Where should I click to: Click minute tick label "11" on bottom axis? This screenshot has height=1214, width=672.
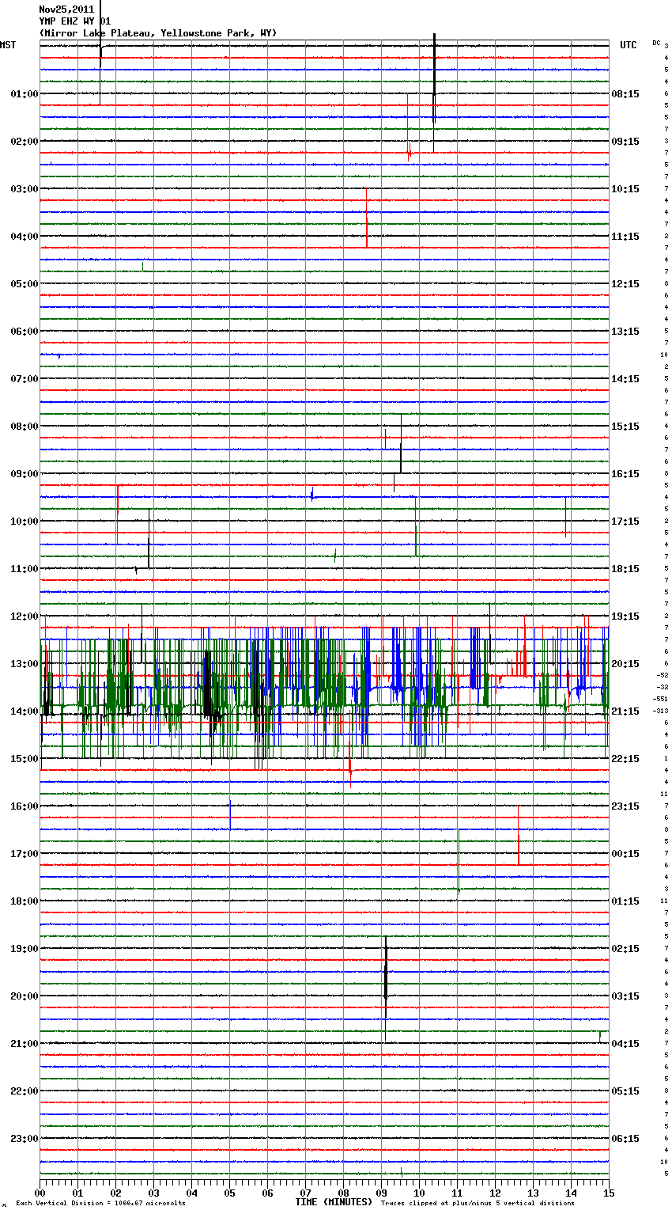coord(458,1193)
